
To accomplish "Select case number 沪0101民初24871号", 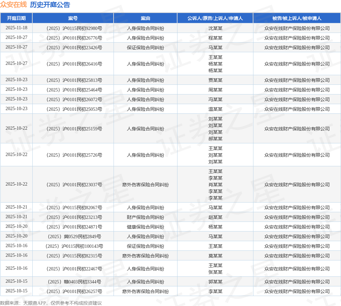I will tap(74, 227).
